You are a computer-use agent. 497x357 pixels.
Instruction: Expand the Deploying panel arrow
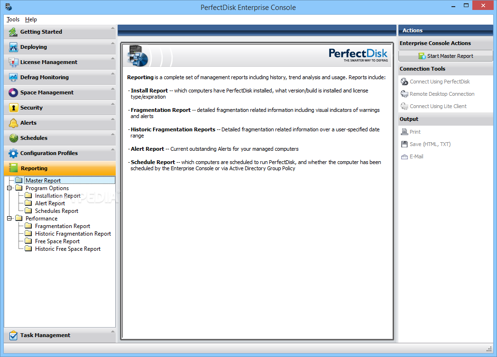[112, 44]
